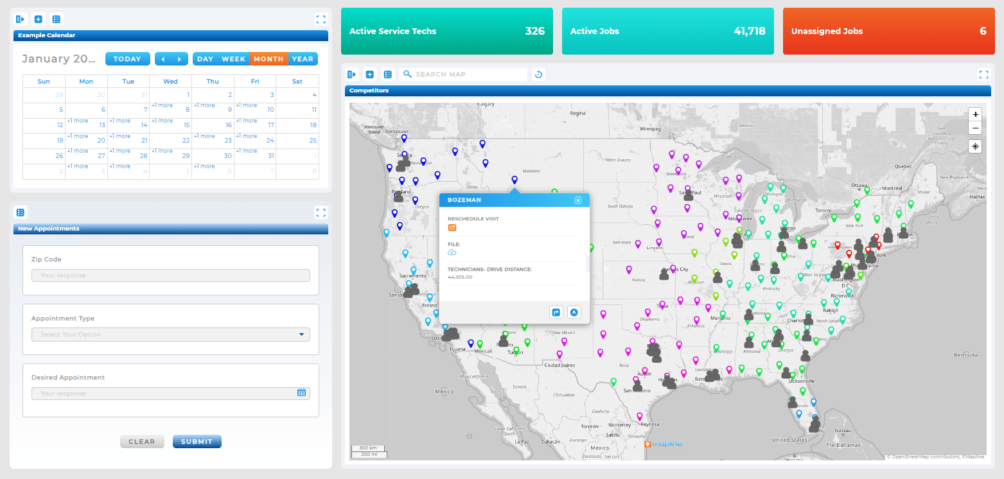Click the Reschedule Visit icon in the Bozeman popup

pyautogui.click(x=452, y=227)
